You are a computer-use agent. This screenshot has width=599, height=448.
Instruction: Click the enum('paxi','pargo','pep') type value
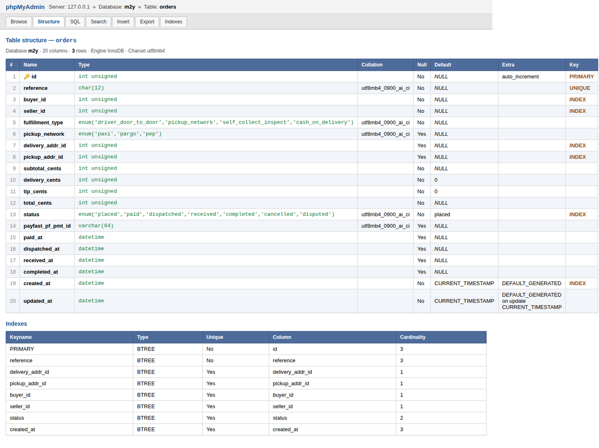click(120, 134)
